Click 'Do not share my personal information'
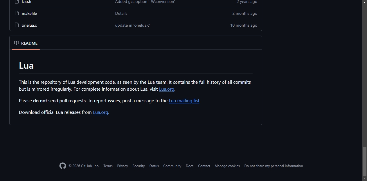 tap(274, 166)
